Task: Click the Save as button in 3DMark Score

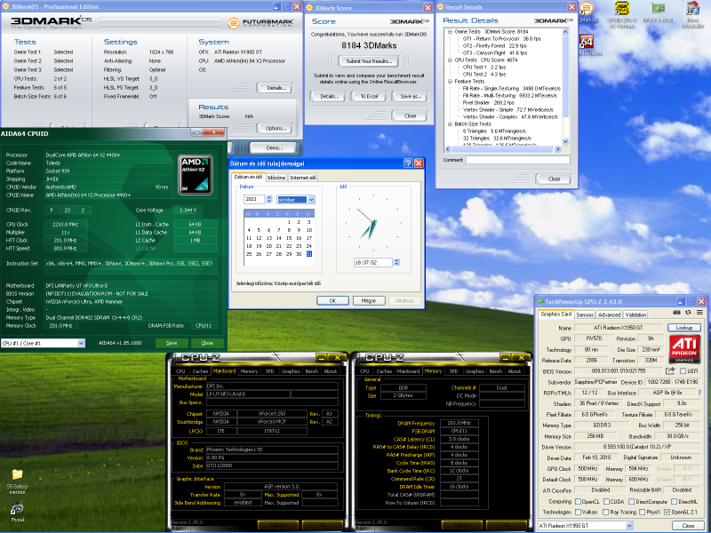Action: pos(411,97)
